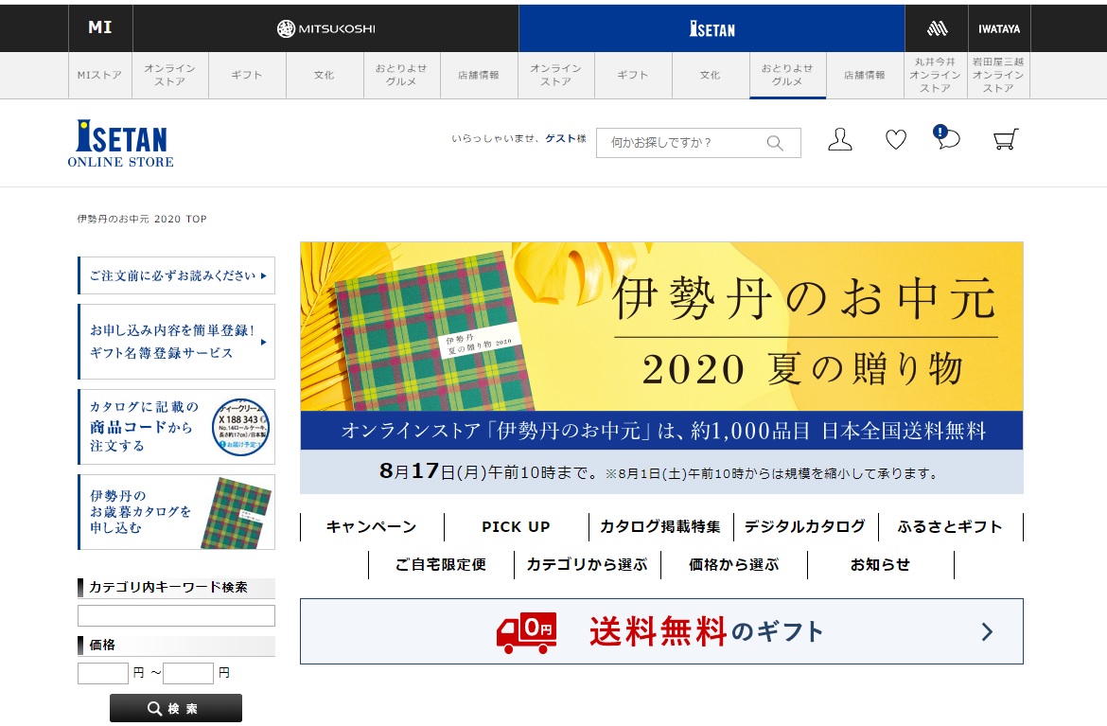
Task: Open ふるさとギフト link
Action: tap(950, 527)
